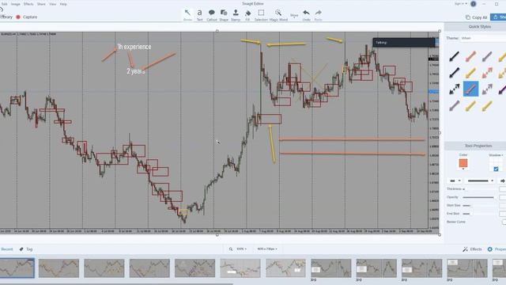
Task: Open the arrow start style dropdown
Action: (455, 180)
